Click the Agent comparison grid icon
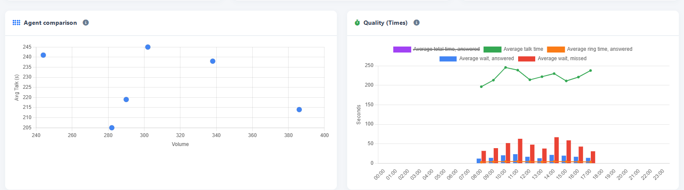The height and width of the screenshot is (190, 684). coord(16,23)
